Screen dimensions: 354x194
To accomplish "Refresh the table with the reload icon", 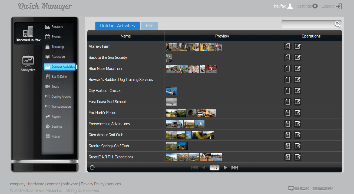I will [92, 168].
